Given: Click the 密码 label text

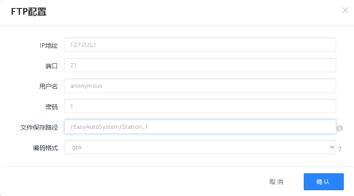Looking at the screenshot, I should (x=52, y=106).
